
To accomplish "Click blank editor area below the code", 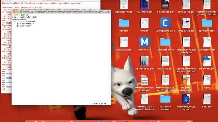I will coord(61,64).
